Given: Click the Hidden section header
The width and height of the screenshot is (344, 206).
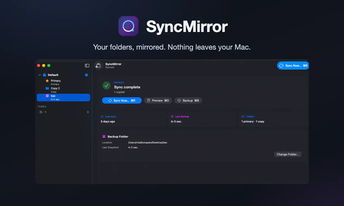Looking at the screenshot, I should coord(42,107).
